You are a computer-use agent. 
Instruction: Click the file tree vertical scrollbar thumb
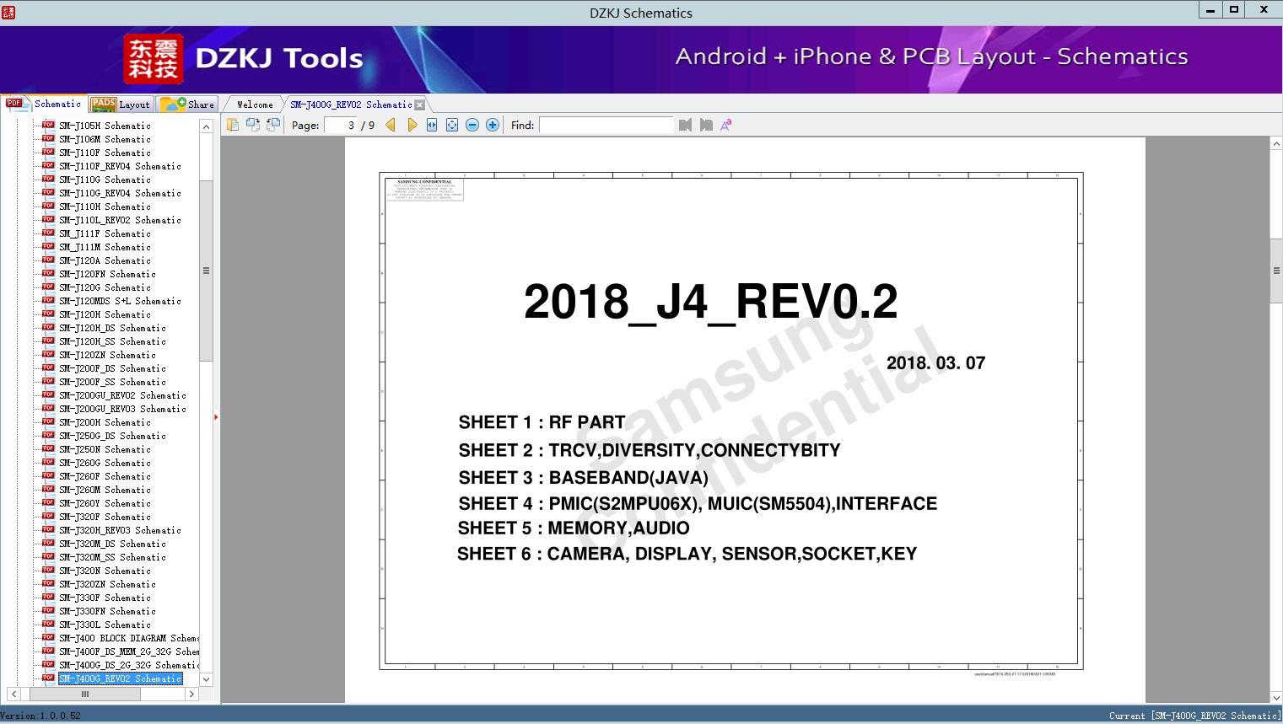(x=206, y=271)
